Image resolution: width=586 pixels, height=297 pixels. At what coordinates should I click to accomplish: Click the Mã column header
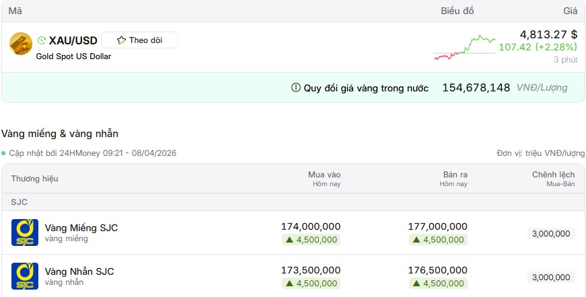15,11
